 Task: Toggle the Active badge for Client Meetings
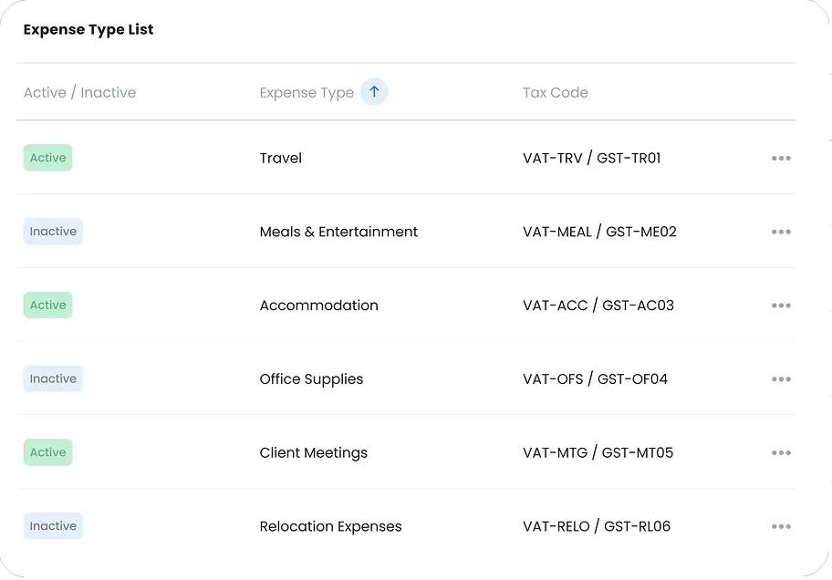tap(47, 452)
